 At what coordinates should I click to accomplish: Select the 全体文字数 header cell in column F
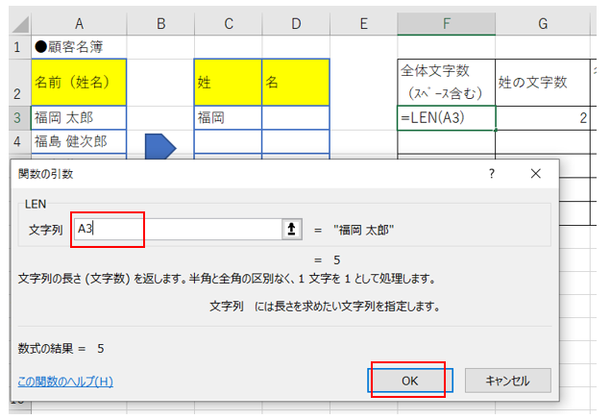pyautogui.click(x=447, y=83)
